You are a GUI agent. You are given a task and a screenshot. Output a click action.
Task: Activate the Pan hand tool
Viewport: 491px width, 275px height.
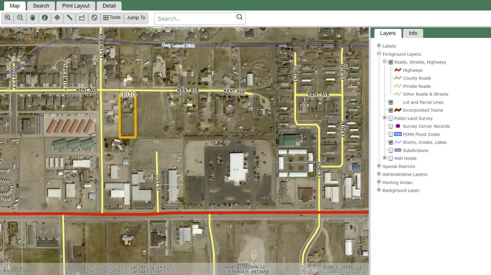[x=32, y=18]
